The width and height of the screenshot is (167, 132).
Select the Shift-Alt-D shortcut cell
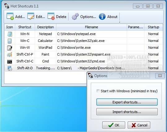click(x=25, y=68)
